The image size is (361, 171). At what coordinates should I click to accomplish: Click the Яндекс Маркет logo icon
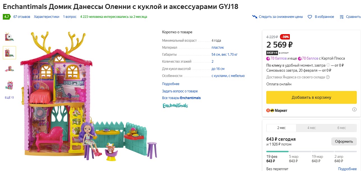point(269,110)
